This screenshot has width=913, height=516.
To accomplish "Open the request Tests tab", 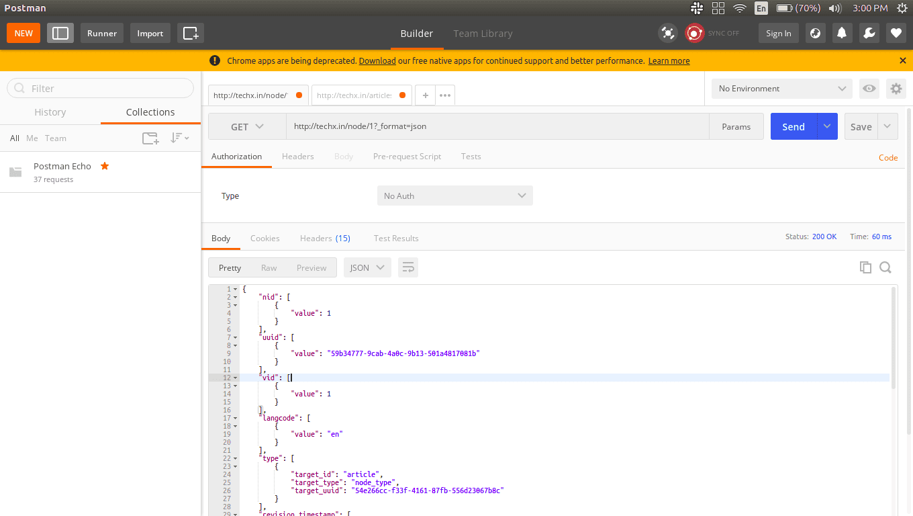I will 471,156.
